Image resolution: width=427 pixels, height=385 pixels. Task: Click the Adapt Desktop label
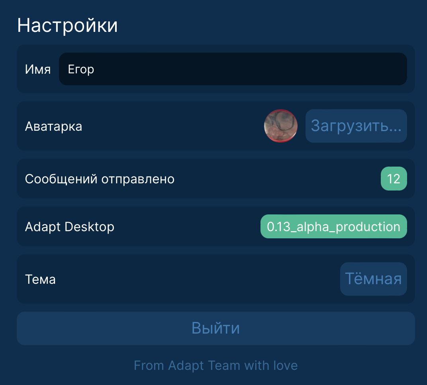coord(70,227)
